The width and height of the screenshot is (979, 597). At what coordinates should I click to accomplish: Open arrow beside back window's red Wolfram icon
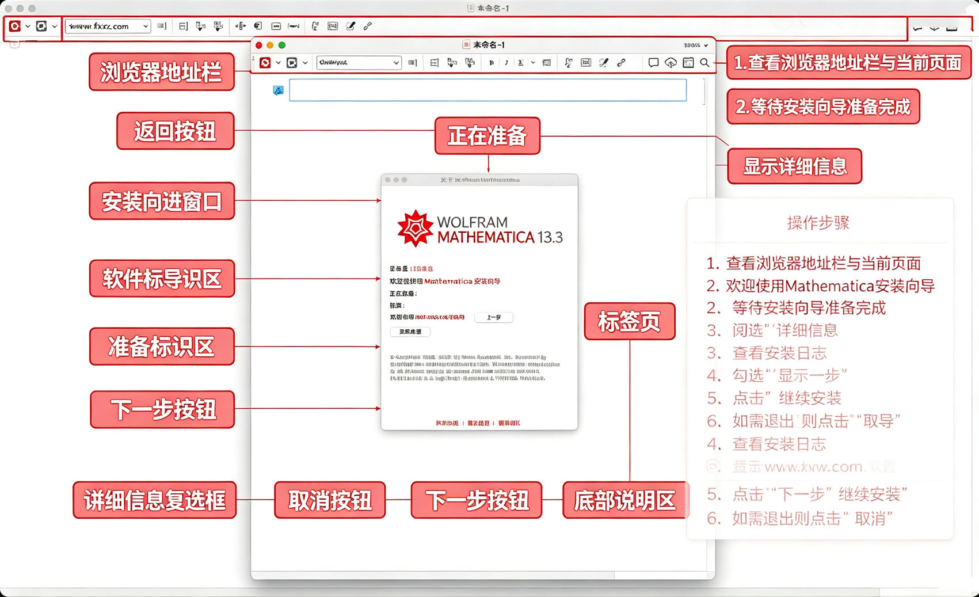(28, 26)
